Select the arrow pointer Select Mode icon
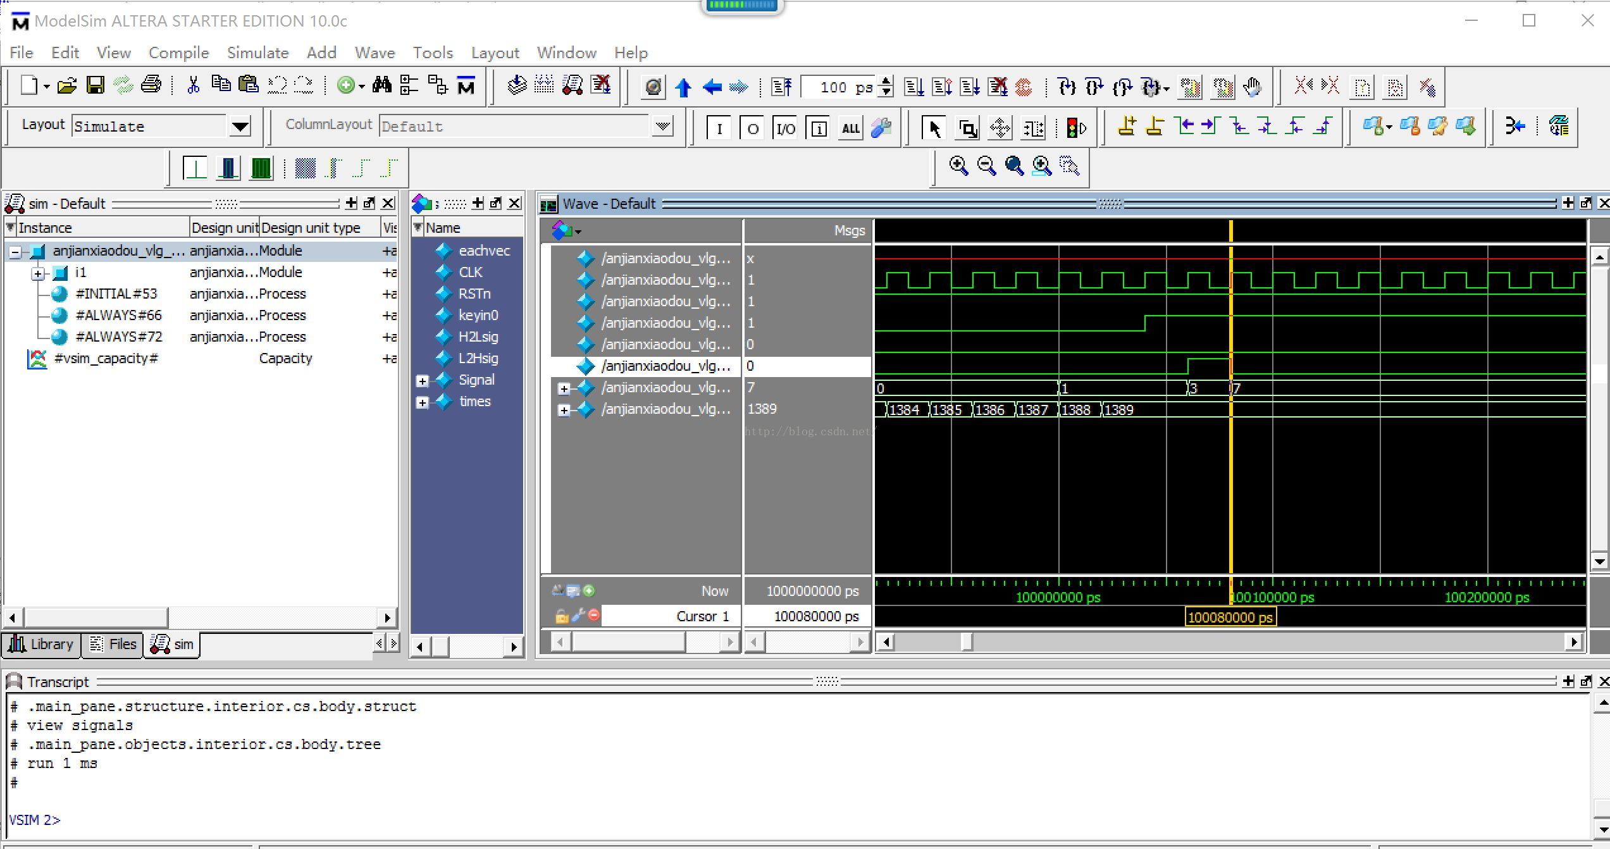Screen dimensions: 1610x849 point(934,127)
